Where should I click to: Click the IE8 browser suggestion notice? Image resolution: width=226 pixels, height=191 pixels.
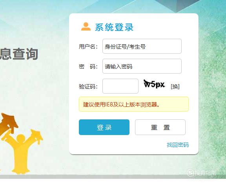134,104
